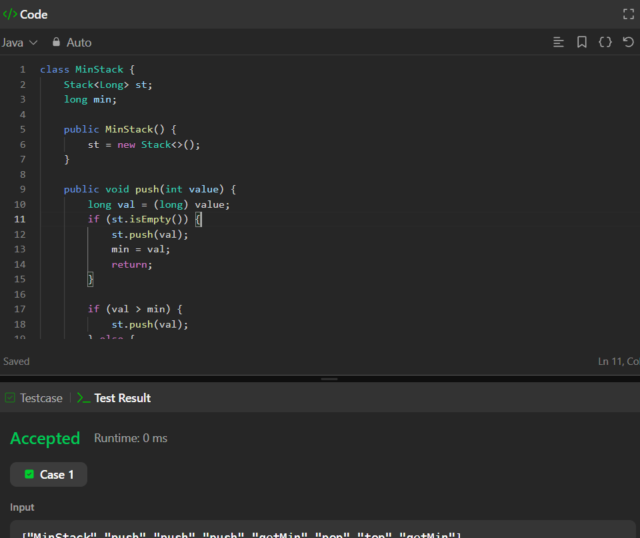
Task: Click the 'if (val > min) {' line
Action: (135, 310)
